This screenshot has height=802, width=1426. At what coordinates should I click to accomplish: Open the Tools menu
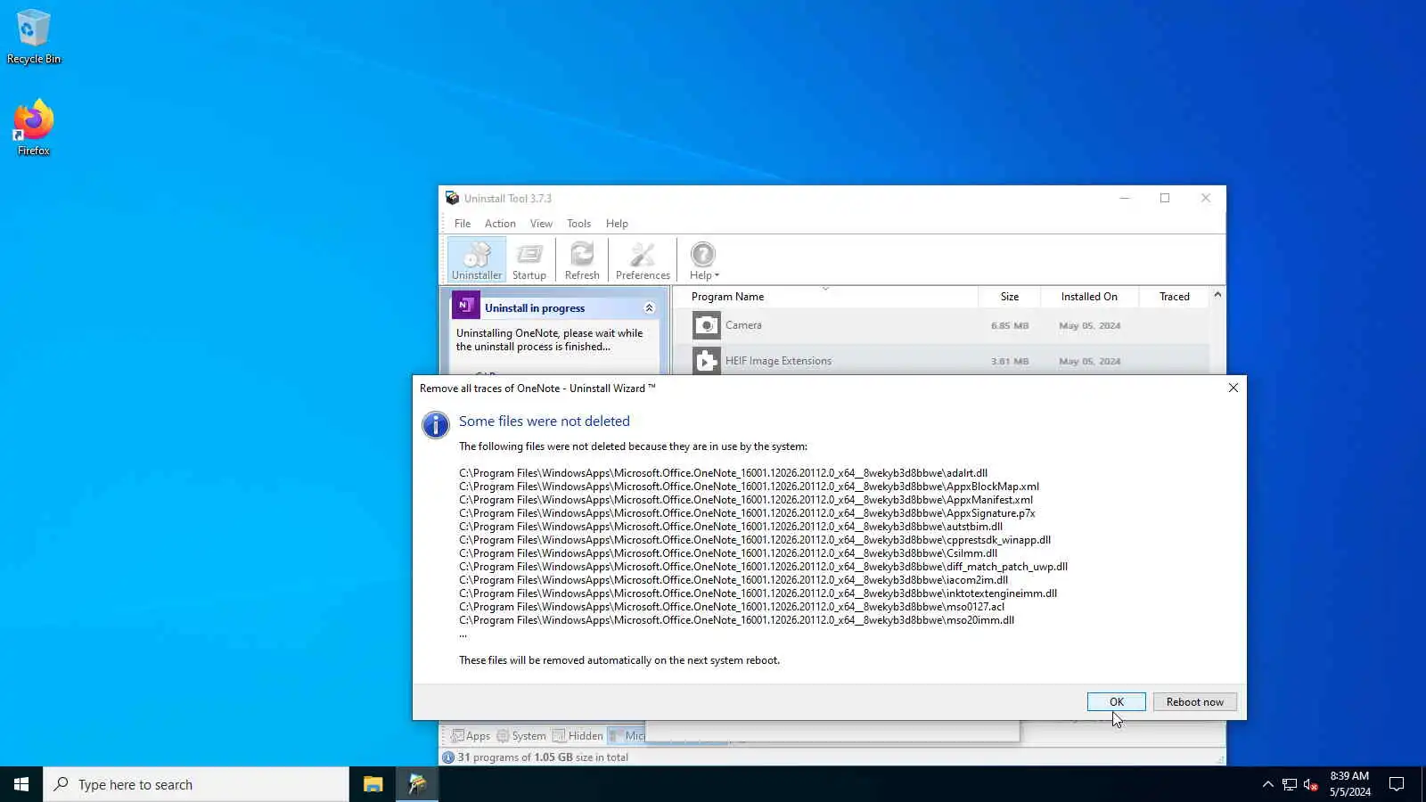point(578,224)
